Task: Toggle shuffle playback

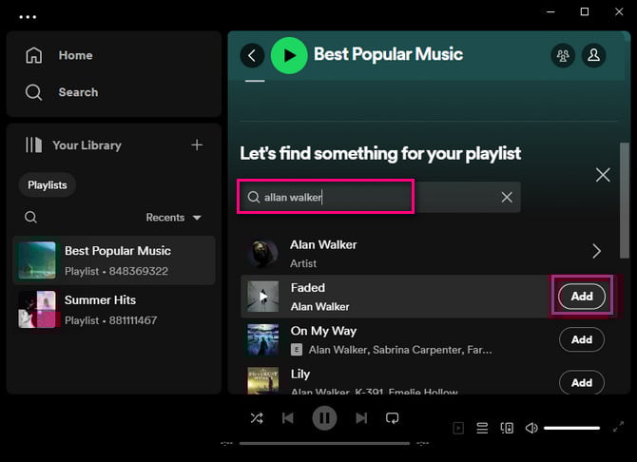Action: pos(257,418)
